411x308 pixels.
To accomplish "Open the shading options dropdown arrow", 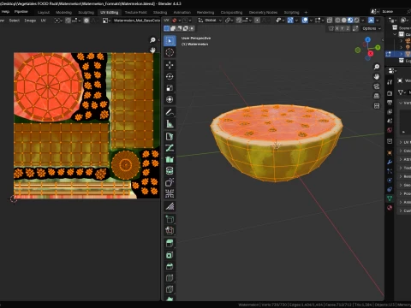I will click(363, 21).
